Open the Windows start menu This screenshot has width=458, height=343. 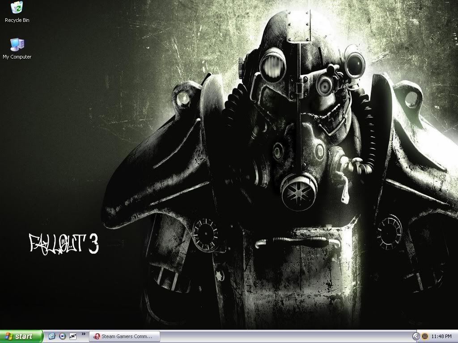click(x=21, y=336)
